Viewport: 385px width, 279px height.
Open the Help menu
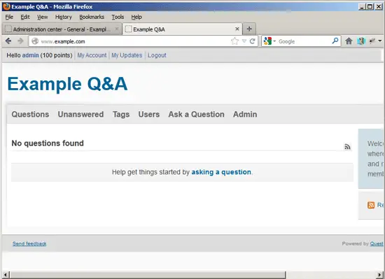tap(136, 17)
